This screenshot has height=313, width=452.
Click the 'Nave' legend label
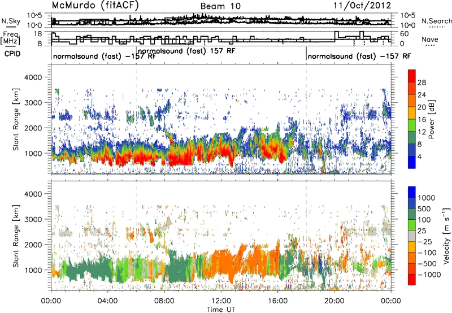pyautogui.click(x=429, y=39)
